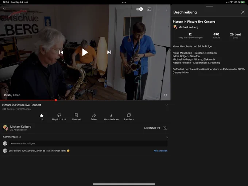The image size is (248, 186).
Task: Click the 15:50 / 48:40 time display
Action: point(12,95)
